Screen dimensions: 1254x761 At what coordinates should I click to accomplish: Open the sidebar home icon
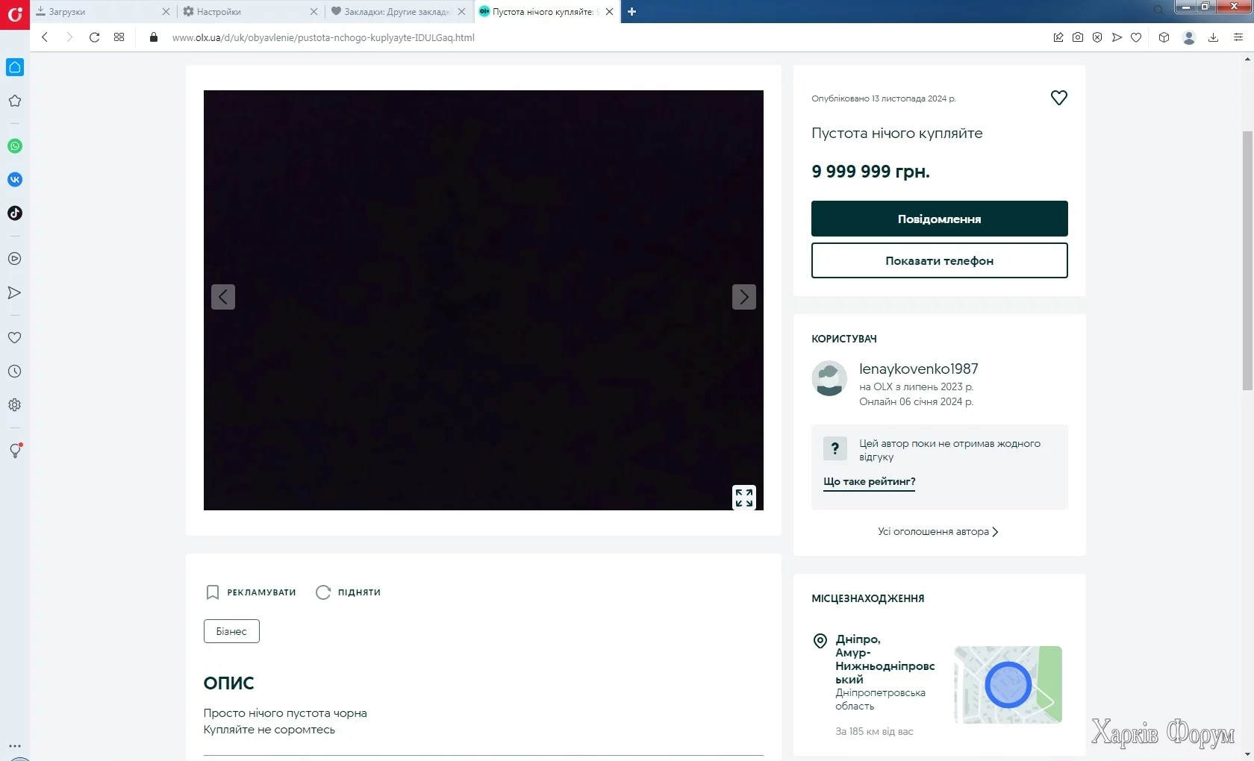[x=15, y=67]
